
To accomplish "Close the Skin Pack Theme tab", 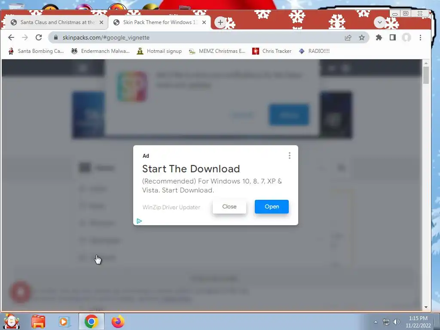I will tap(204, 22).
